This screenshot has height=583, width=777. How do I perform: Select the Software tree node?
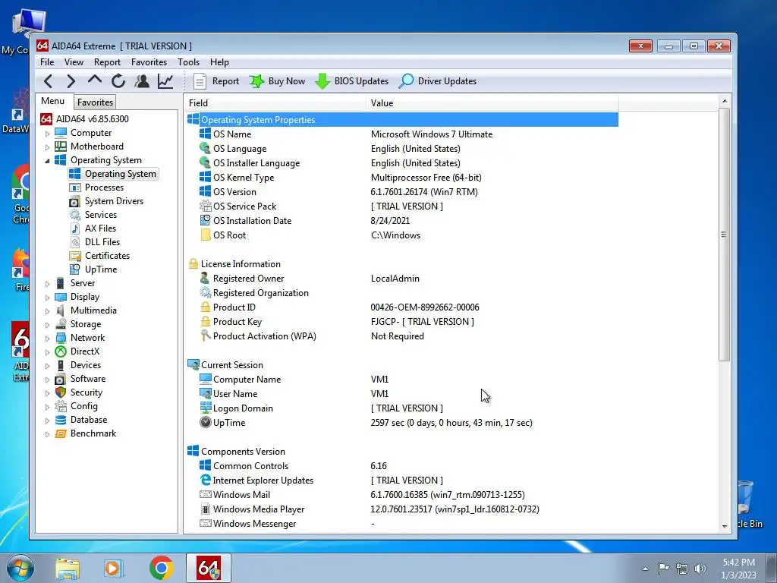[x=88, y=379]
